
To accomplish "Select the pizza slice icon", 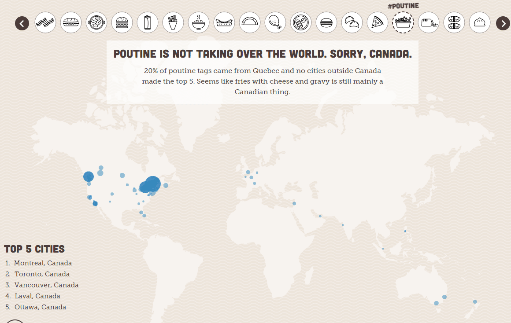I will tap(378, 22).
